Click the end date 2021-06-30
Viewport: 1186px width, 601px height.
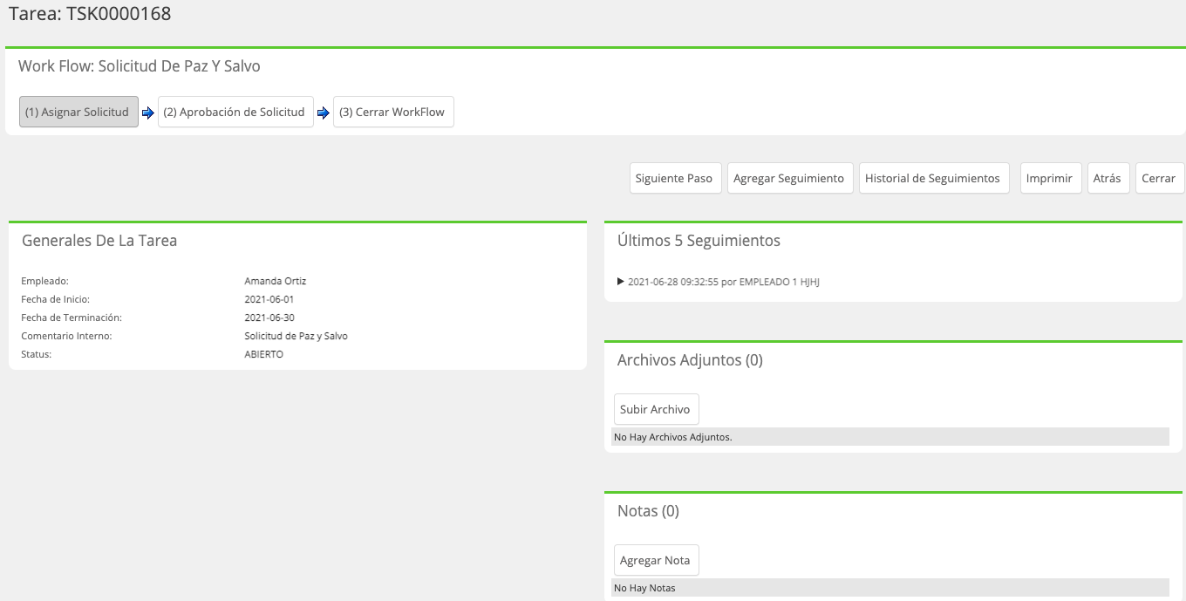[x=269, y=318]
